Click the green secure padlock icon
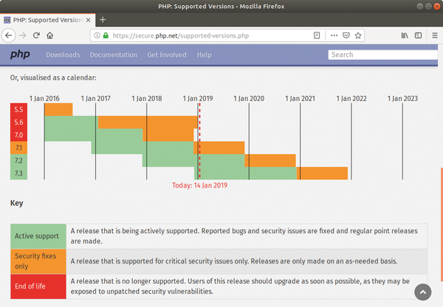This screenshot has height=307, width=443. point(106,35)
